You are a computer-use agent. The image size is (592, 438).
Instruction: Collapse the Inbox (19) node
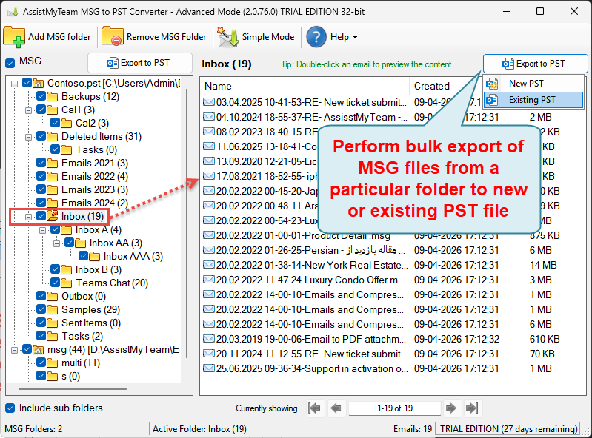pyautogui.click(x=28, y=217)
